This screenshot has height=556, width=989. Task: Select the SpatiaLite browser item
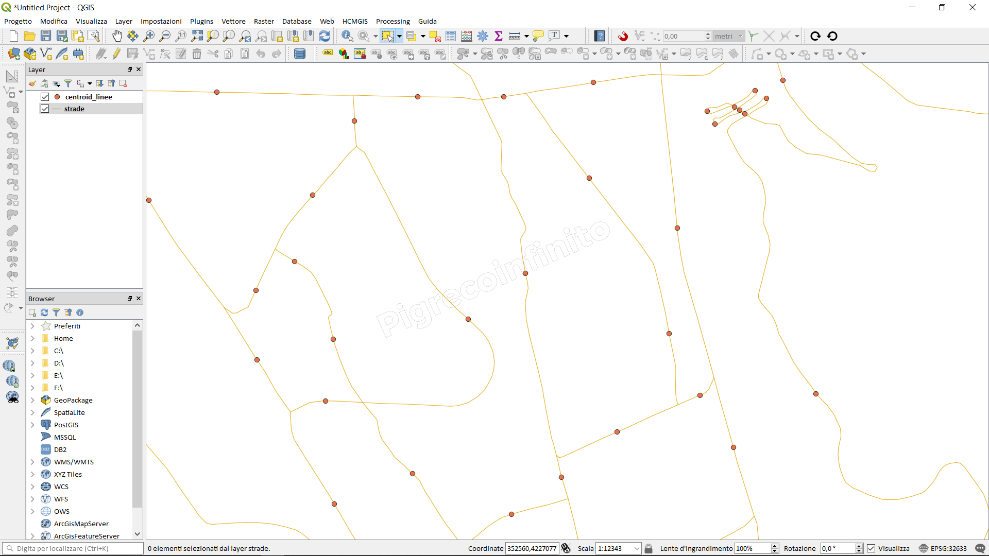pos(70,412)
